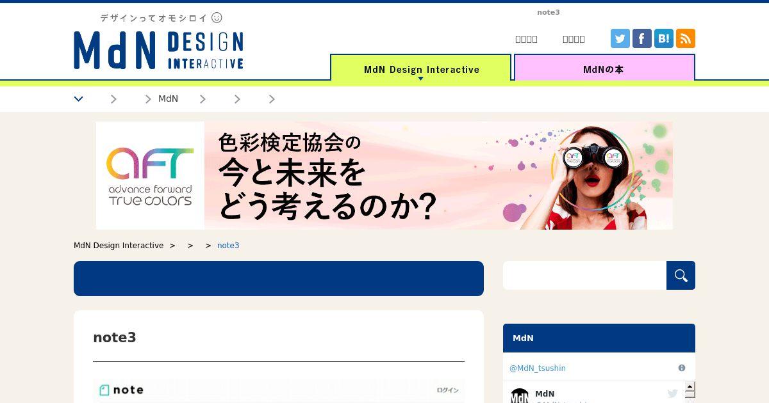Viewport: 769px width, 403px height.
Task: Expand the blue down-chevron nav menu
Action: (78, 99)
